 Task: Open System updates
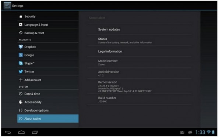click(x=139, y=29)
